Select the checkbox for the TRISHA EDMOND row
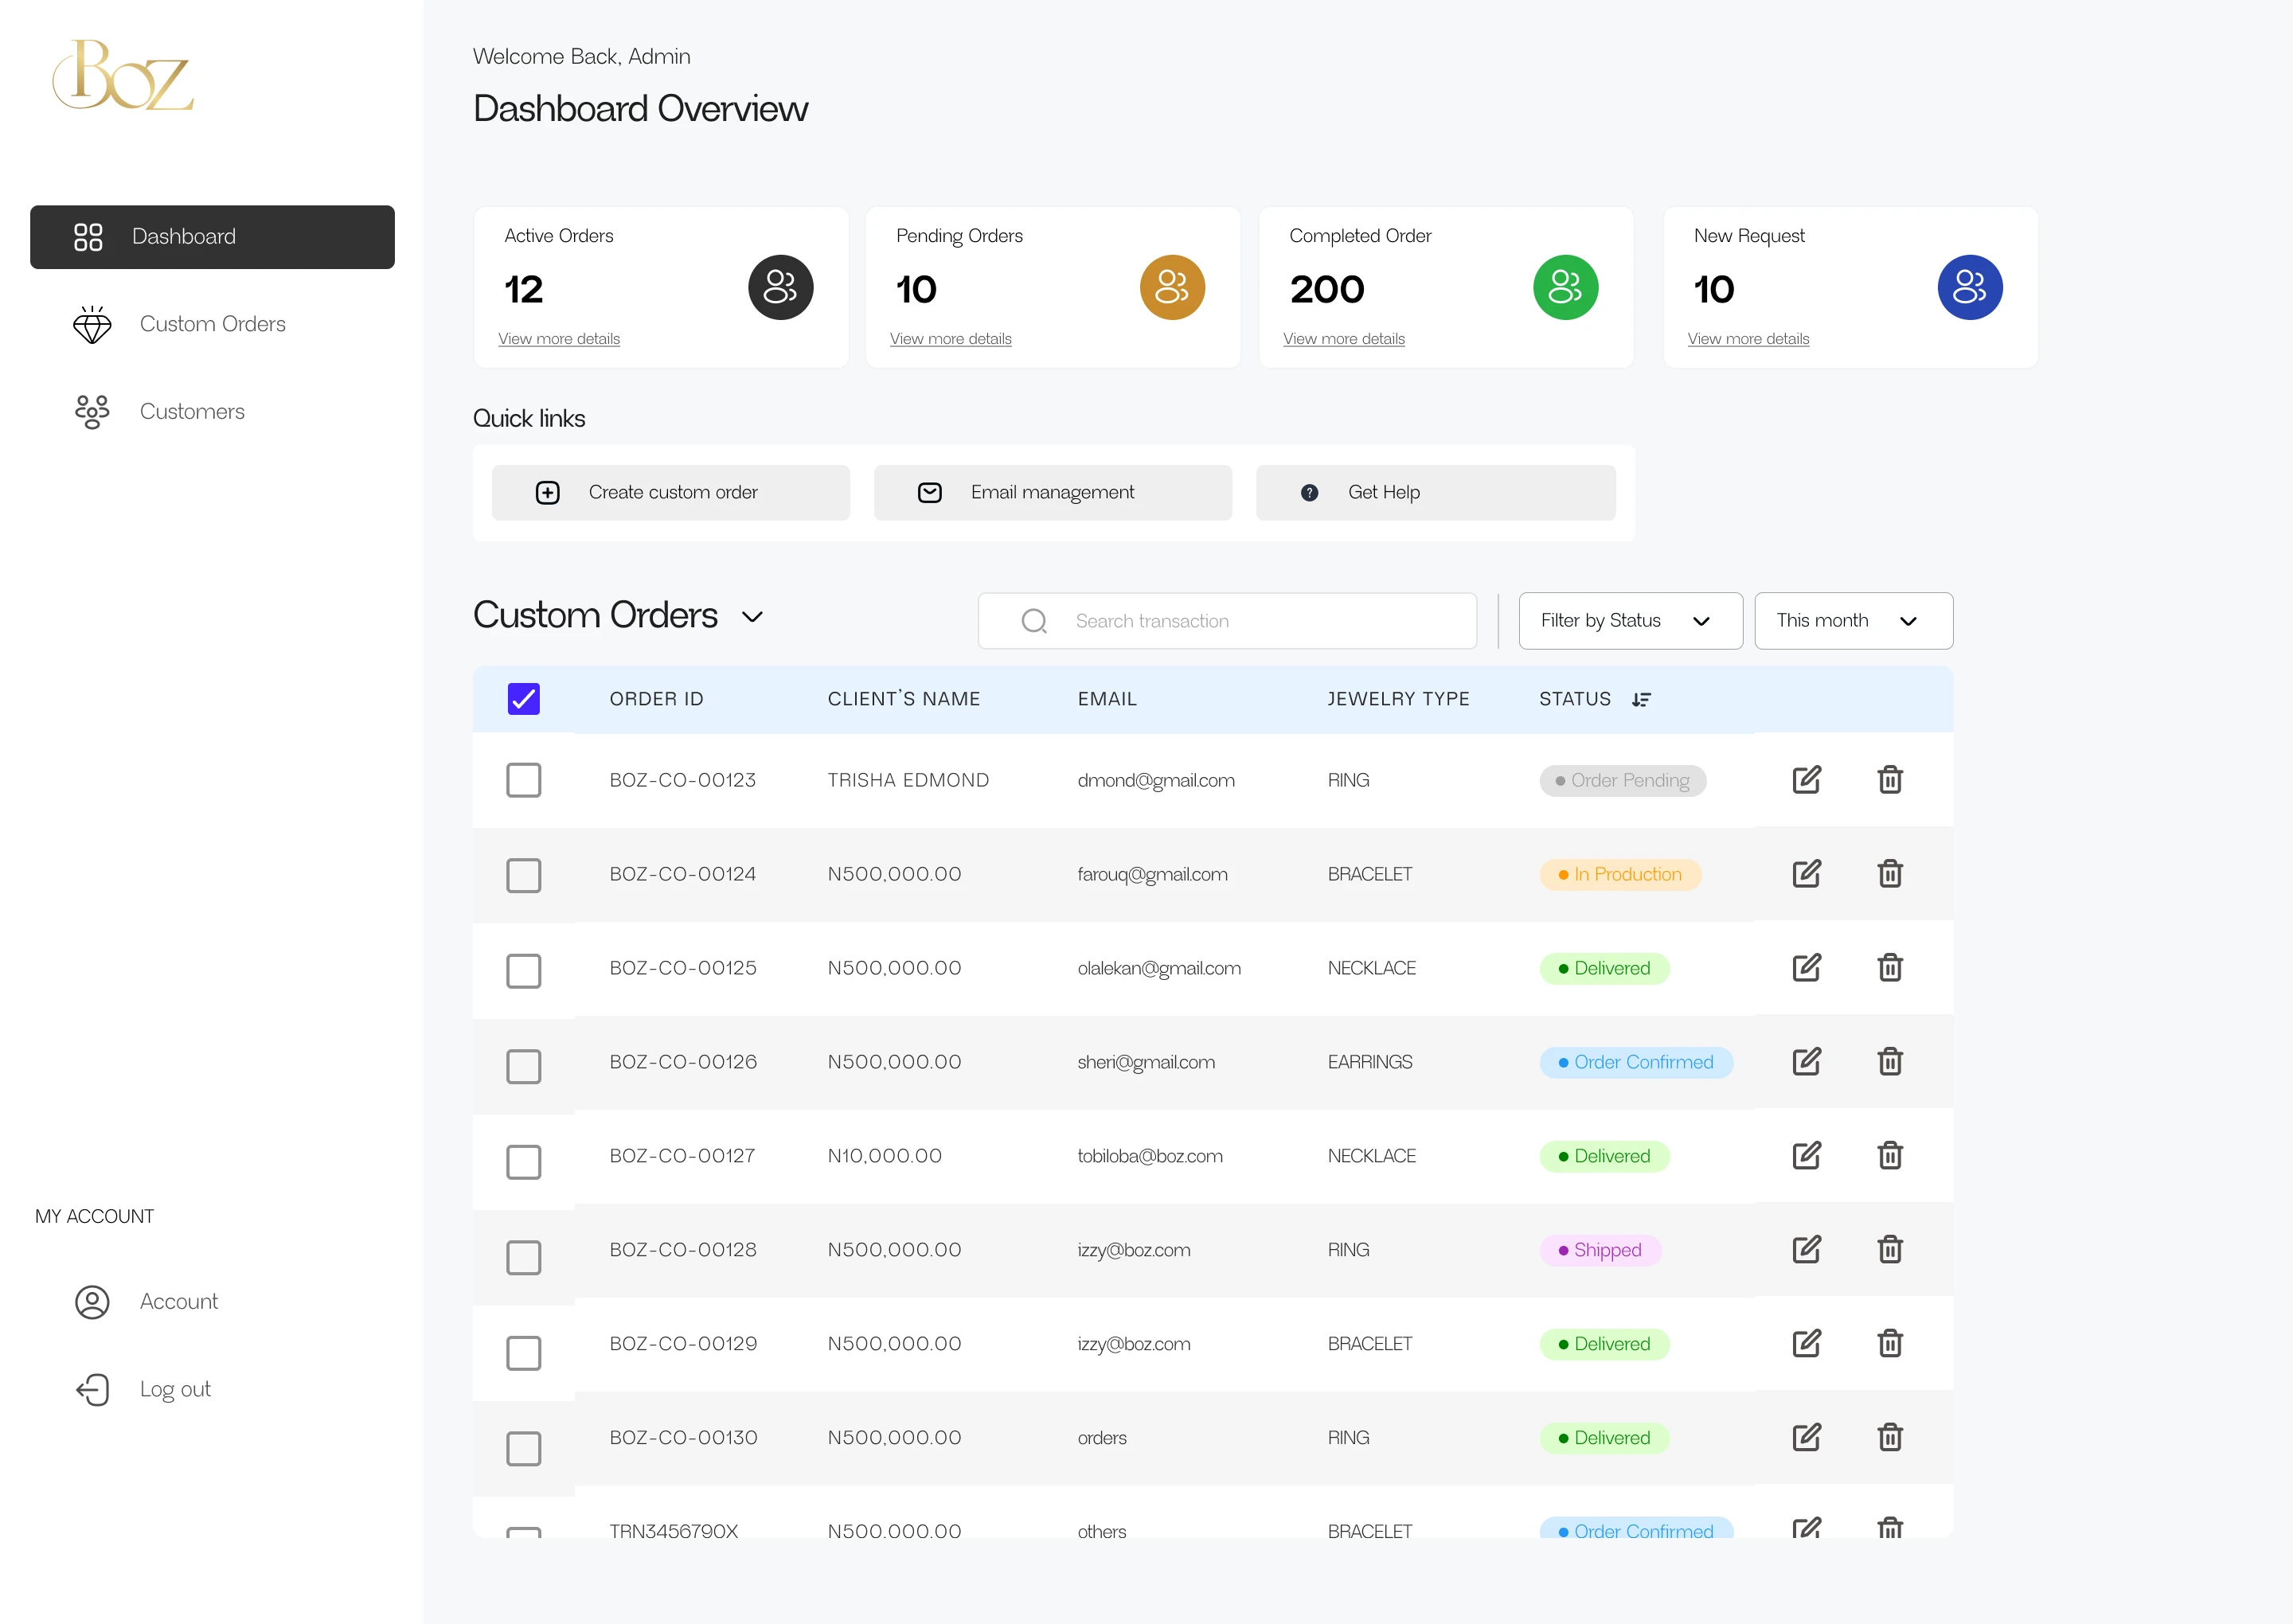Image resolution: width=2293 pixels, height=1624 pixels. coord(523,780)
